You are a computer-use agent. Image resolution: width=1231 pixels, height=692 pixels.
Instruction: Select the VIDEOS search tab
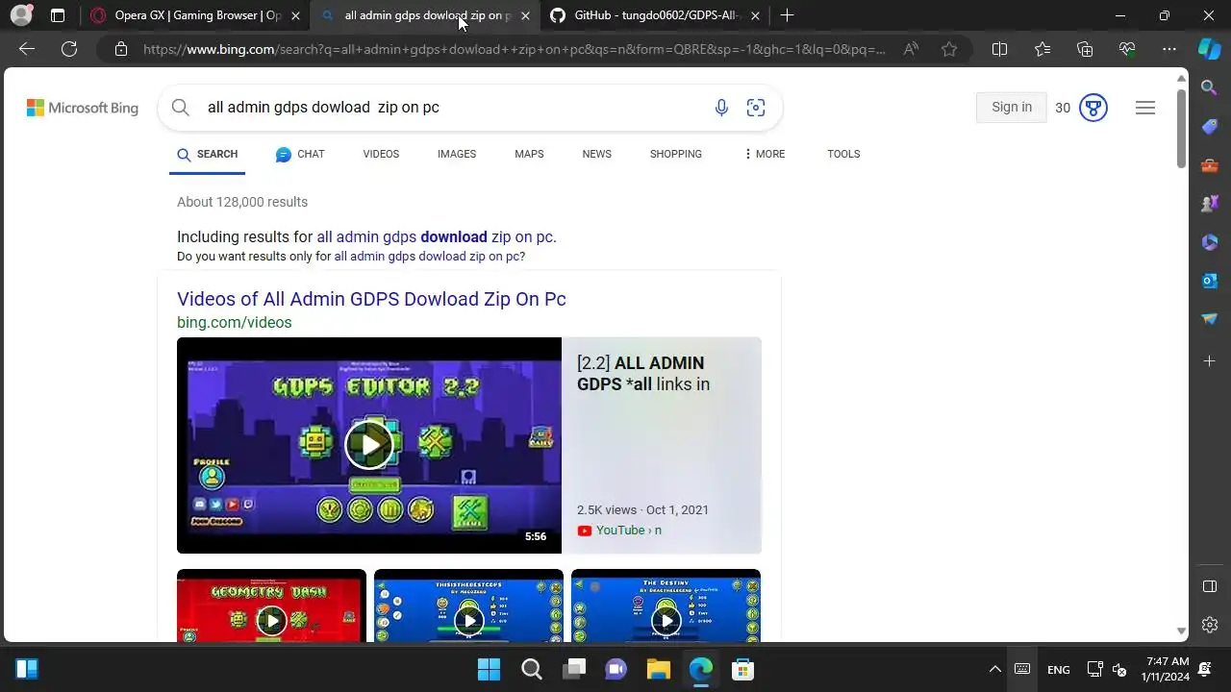[381, 154]
